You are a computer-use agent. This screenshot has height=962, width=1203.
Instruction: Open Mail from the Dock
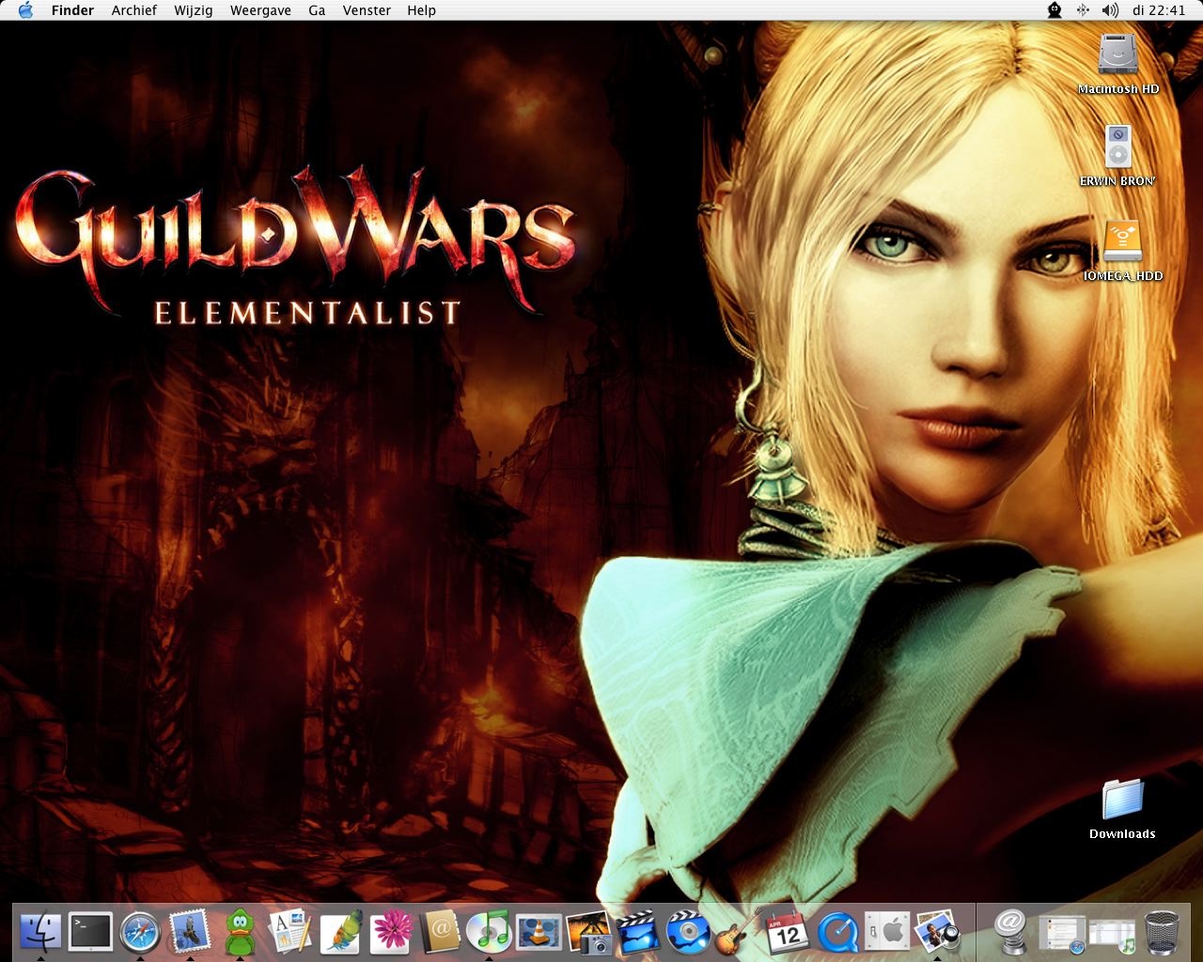pos(190,932)
